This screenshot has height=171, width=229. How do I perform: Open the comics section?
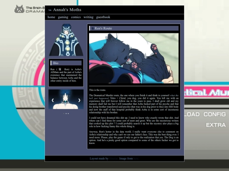tap(76, 17)
